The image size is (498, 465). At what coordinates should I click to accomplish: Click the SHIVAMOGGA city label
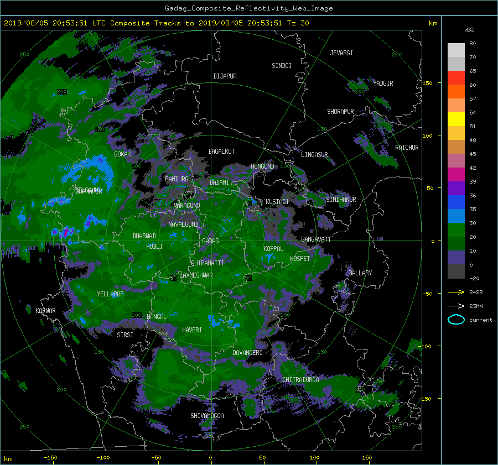point(207,416)
